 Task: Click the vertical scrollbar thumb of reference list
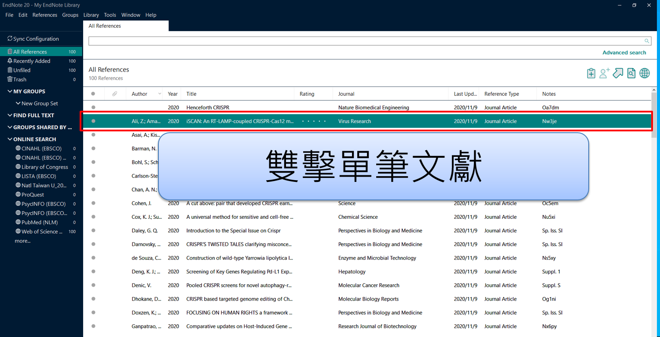655,115
